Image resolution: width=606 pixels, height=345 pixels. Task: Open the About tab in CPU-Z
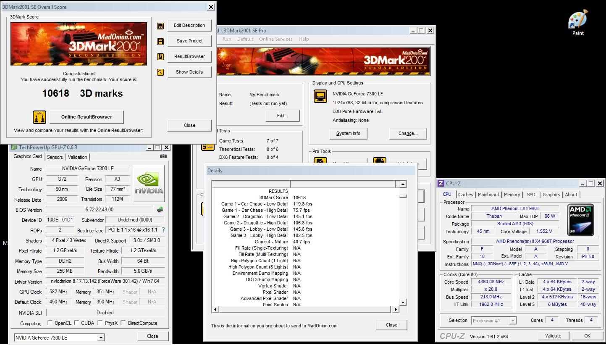tap(571, 195)
